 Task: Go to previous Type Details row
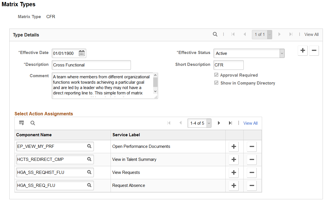click(245, 34)
